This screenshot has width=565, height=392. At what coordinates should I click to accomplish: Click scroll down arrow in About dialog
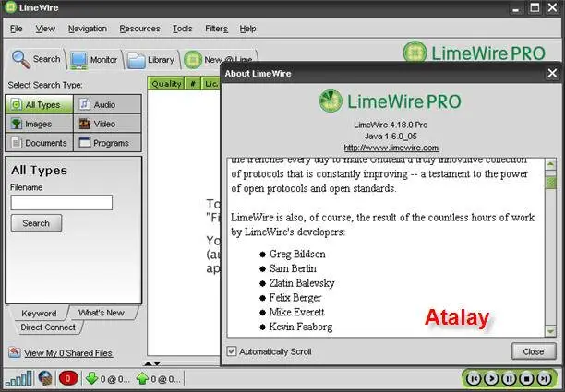(550, 331)
